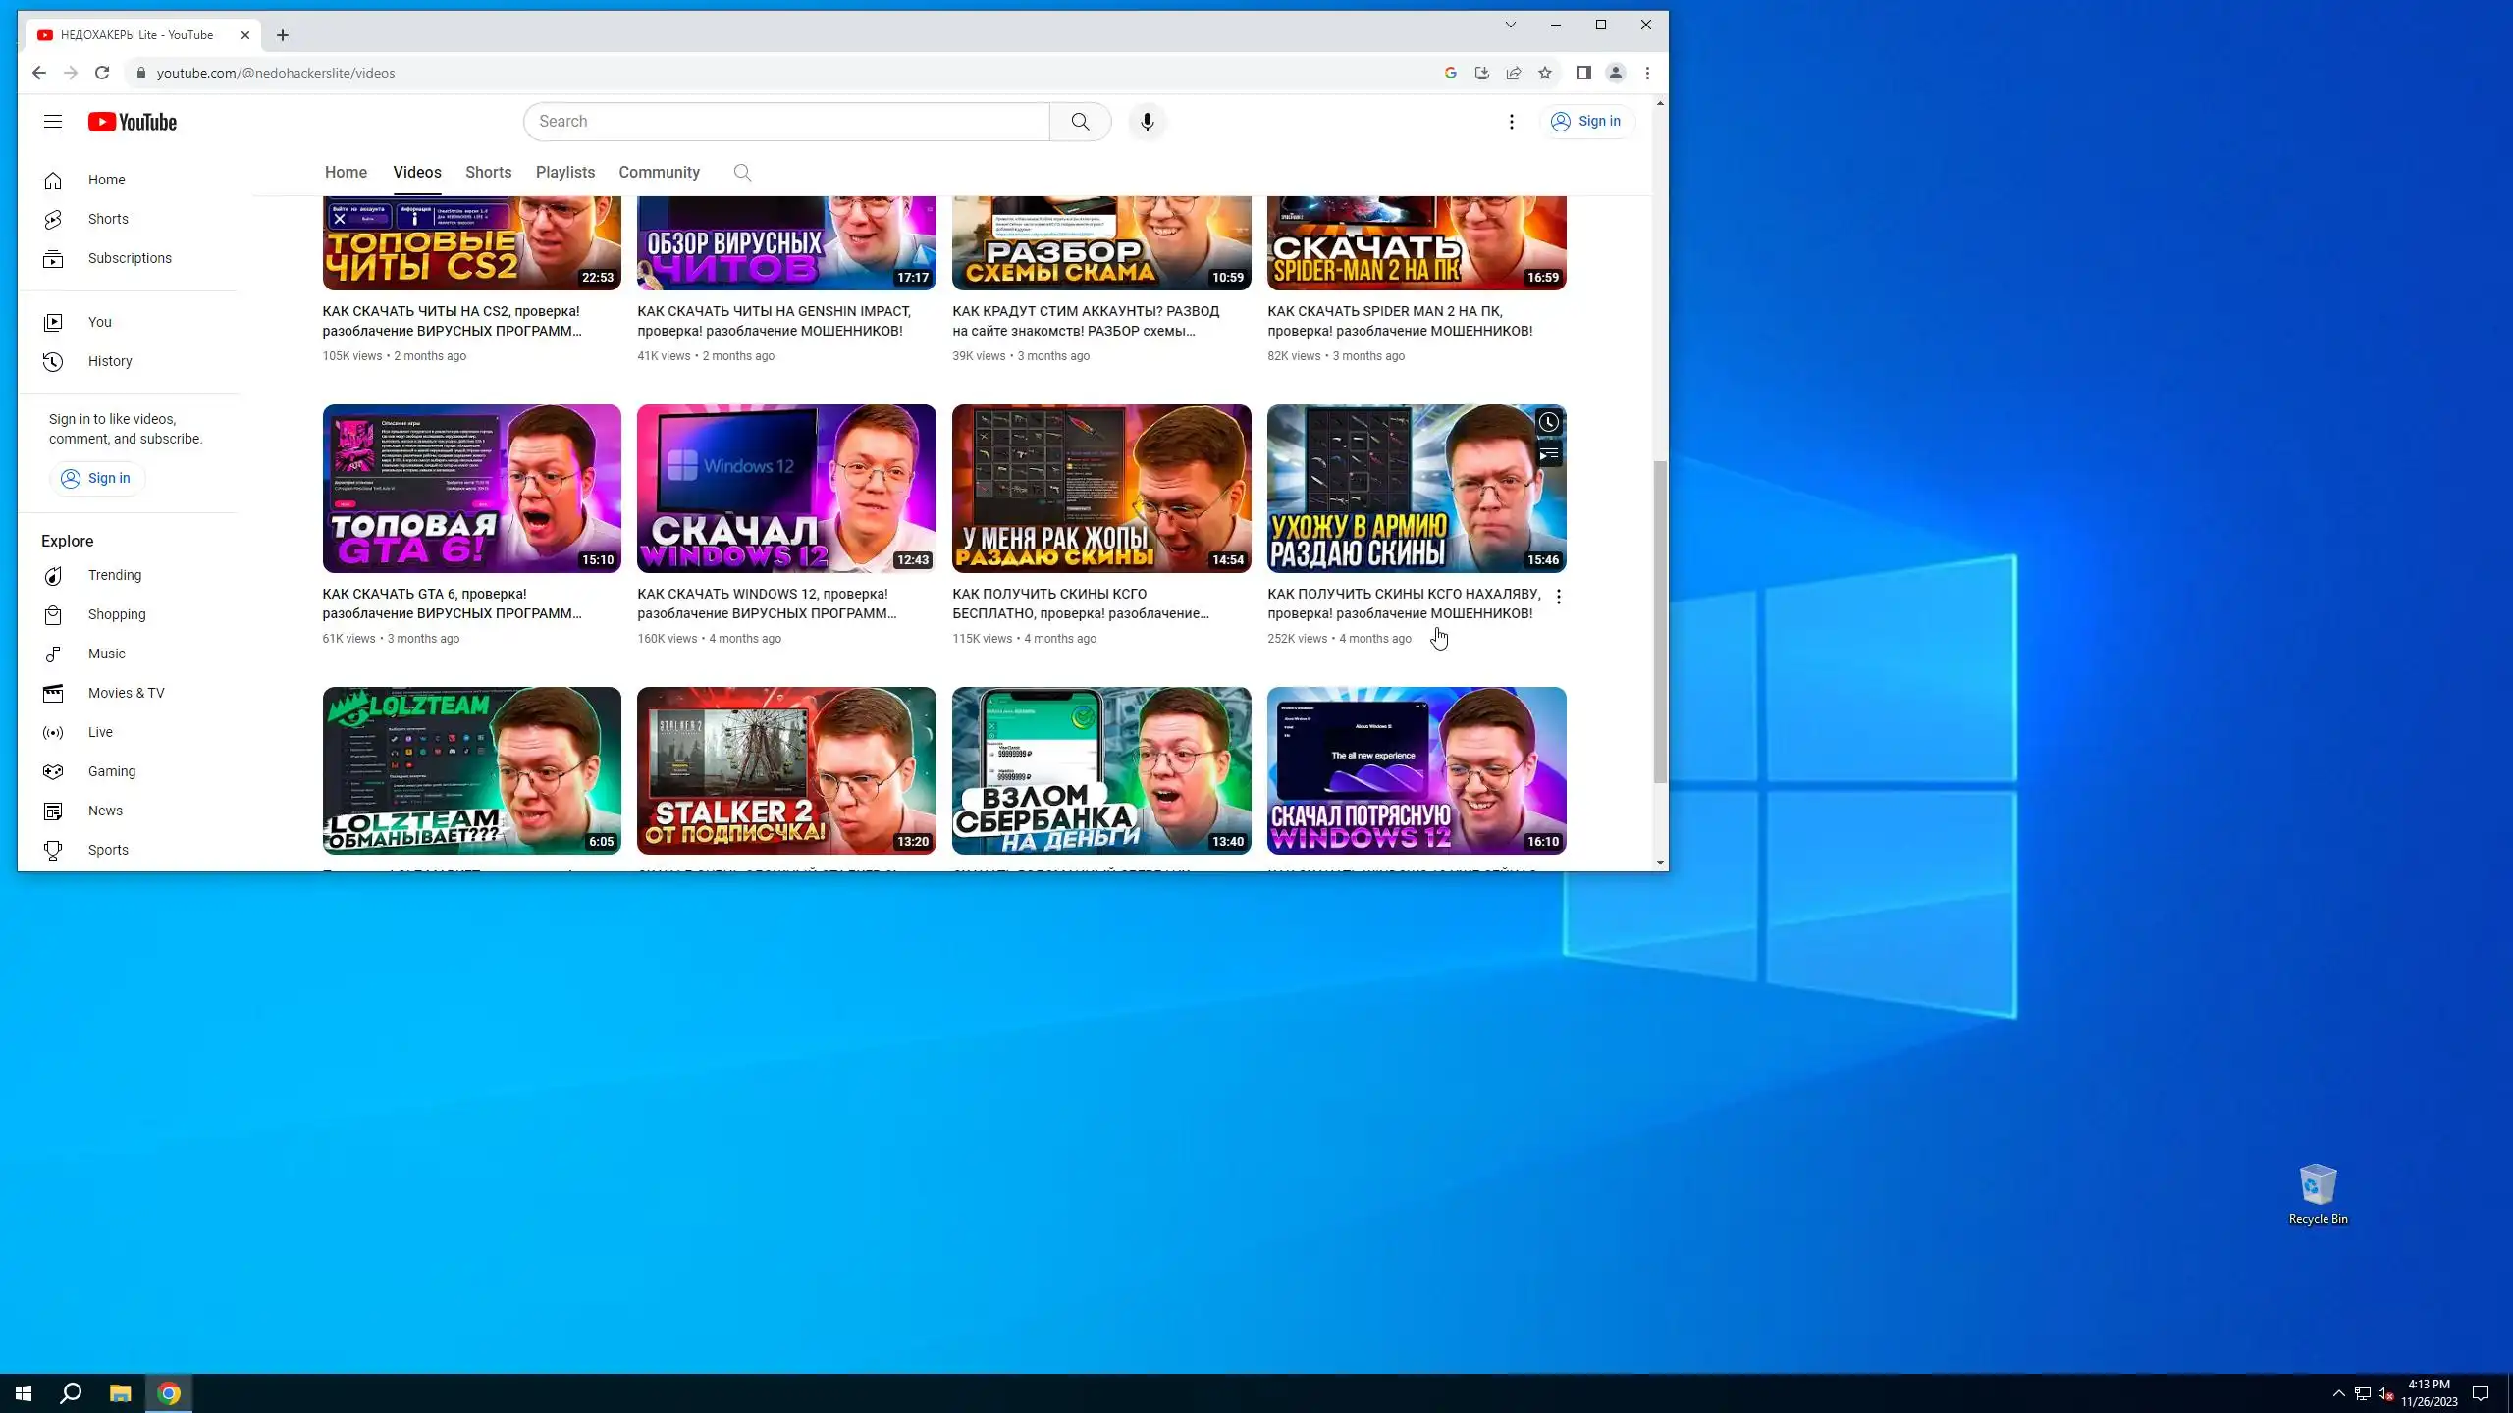The width and height of the screenshot is (2513, 1413).
Task: Open the СКАЧАЛ WINDOWS 12 thumbnail
Action: [x=785, y=488]
